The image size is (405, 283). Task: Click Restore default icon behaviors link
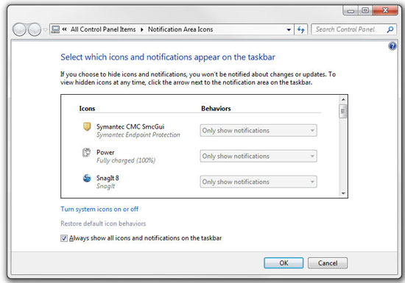[x=103, y=223]
